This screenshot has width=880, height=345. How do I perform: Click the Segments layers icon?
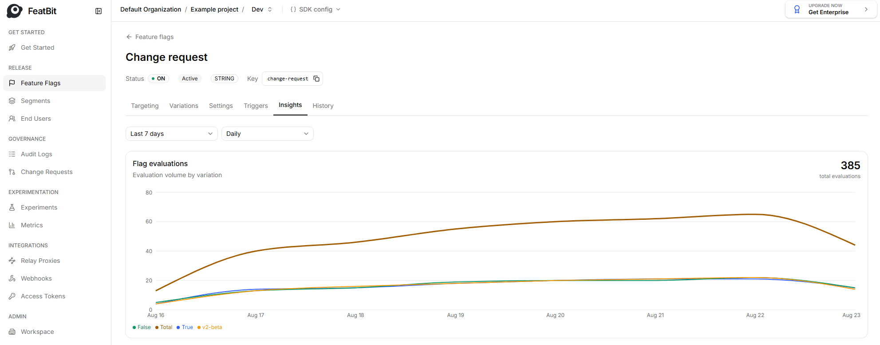point(12,101)
